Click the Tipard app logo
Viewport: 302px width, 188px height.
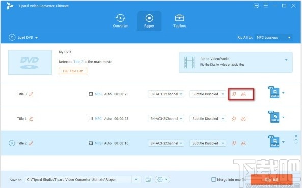[x=10, y=6]
